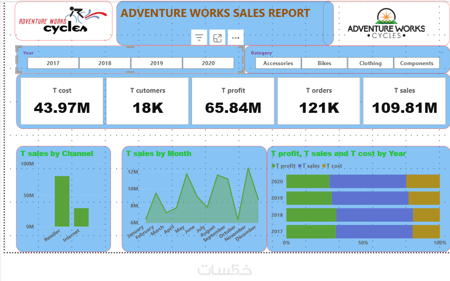Open focus mode for the selected visual

pyautogui.click(x=217, y=37)
